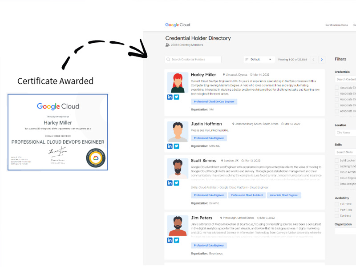Check the caching fund skill filter
This screenshot has height=267, width=356.
coord(337,166)
